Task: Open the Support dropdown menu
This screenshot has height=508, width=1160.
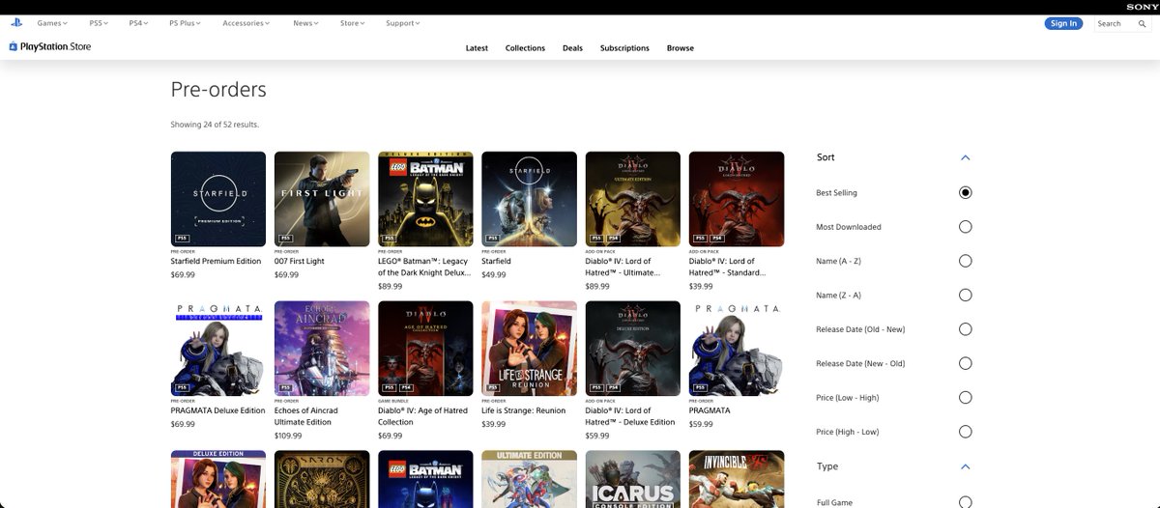Action: pyautogui.click(x=403, y=23)
